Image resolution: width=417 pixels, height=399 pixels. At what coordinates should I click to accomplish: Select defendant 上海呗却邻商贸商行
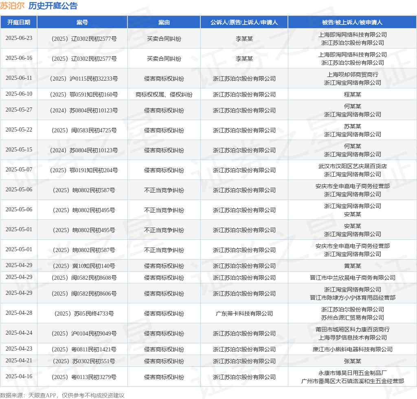352,75
